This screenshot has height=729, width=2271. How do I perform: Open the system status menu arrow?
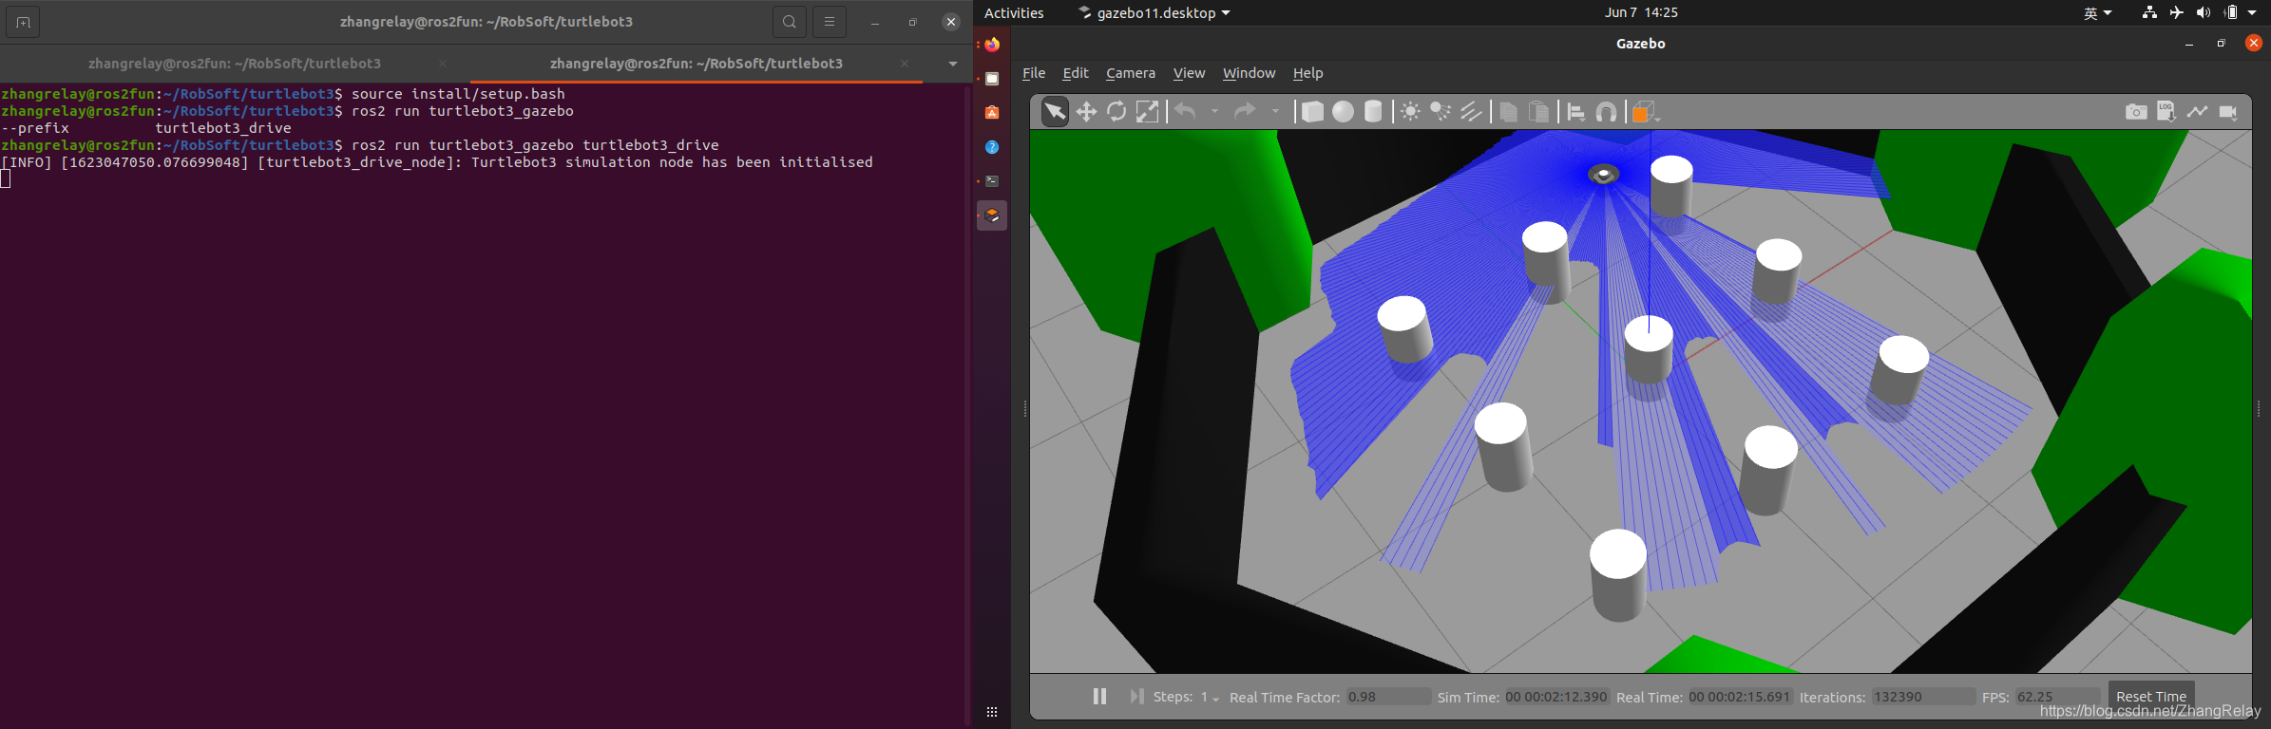click(2251, 12)
